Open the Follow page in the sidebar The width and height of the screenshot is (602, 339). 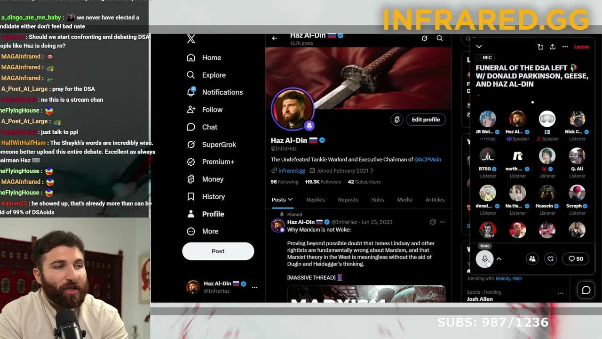tap(204, 110)
